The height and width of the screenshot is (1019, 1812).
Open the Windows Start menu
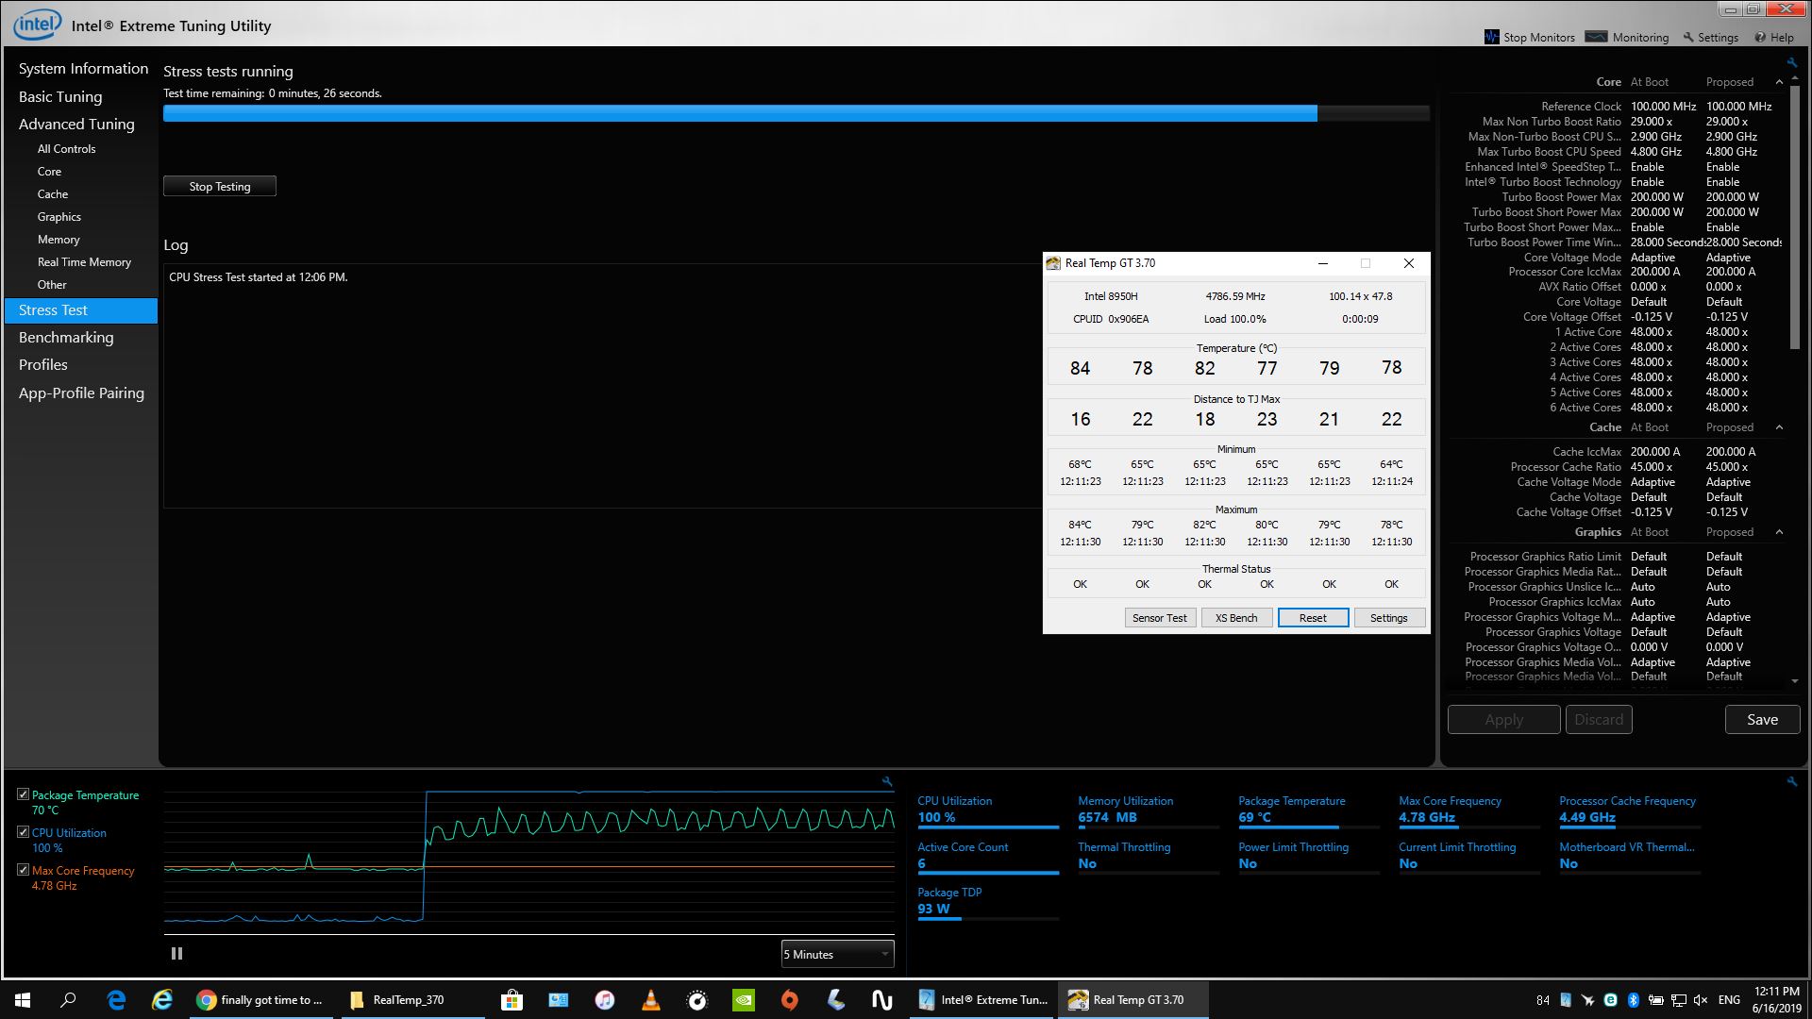click(23, 1000)
